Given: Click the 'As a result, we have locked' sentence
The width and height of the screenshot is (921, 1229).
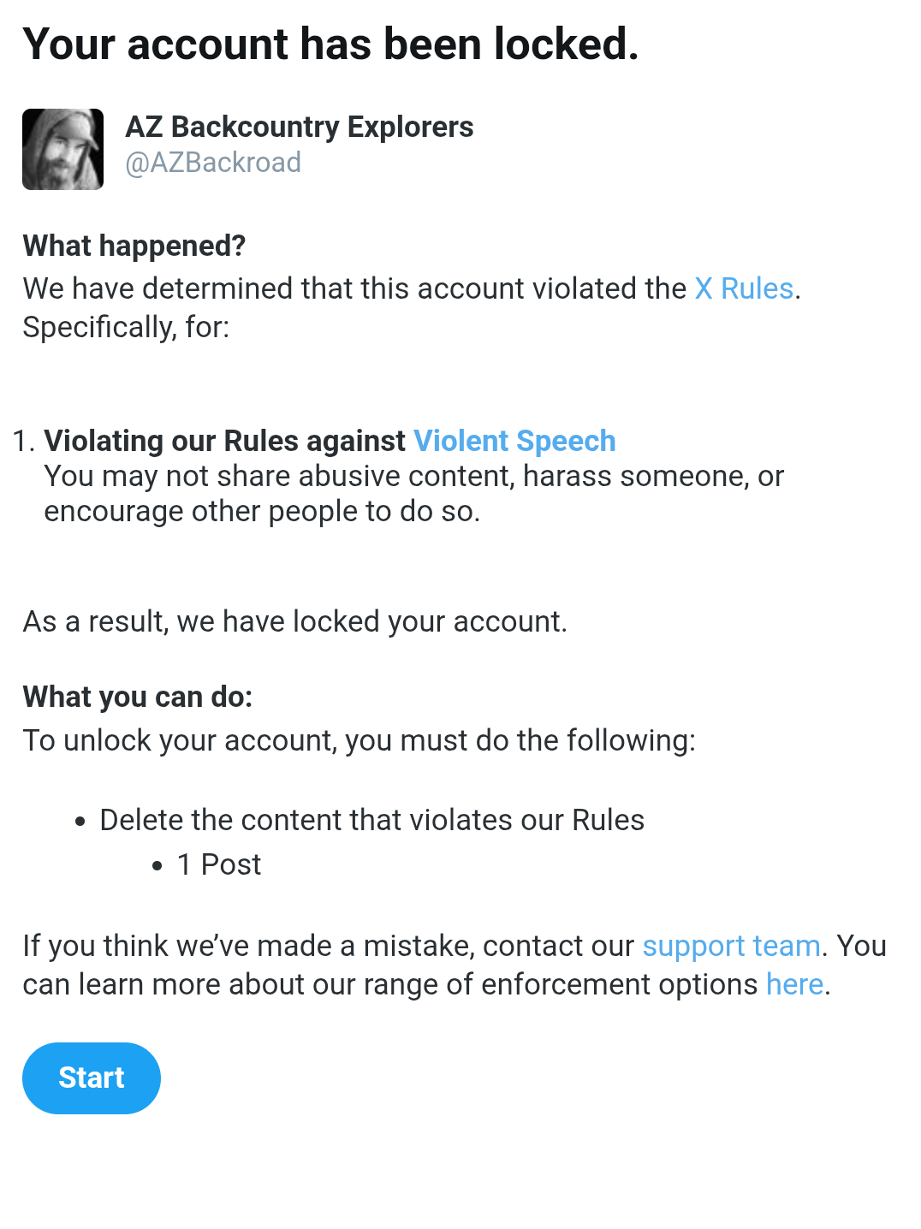Looking at the screenshot, I should (x=294, y=621).
